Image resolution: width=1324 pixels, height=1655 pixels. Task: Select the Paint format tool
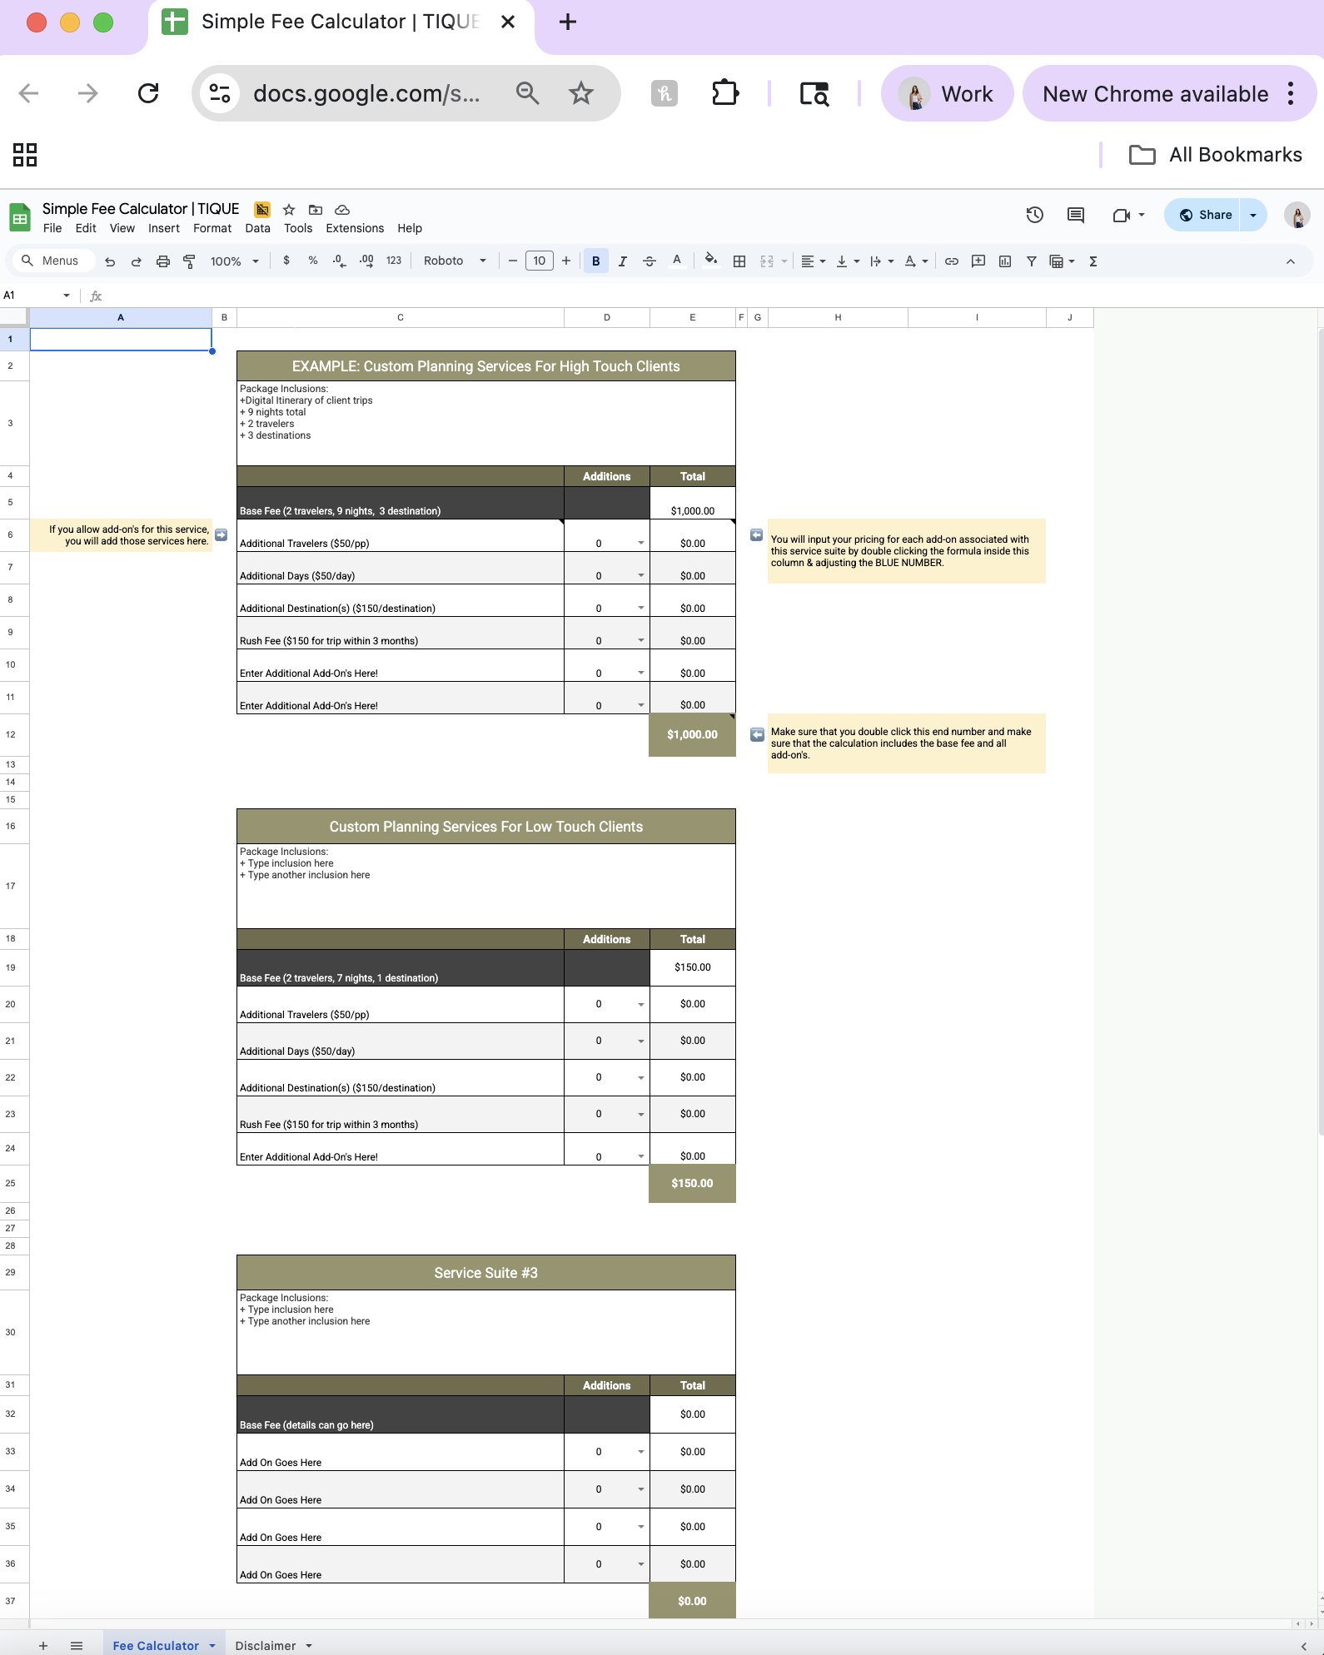(190, 261)
